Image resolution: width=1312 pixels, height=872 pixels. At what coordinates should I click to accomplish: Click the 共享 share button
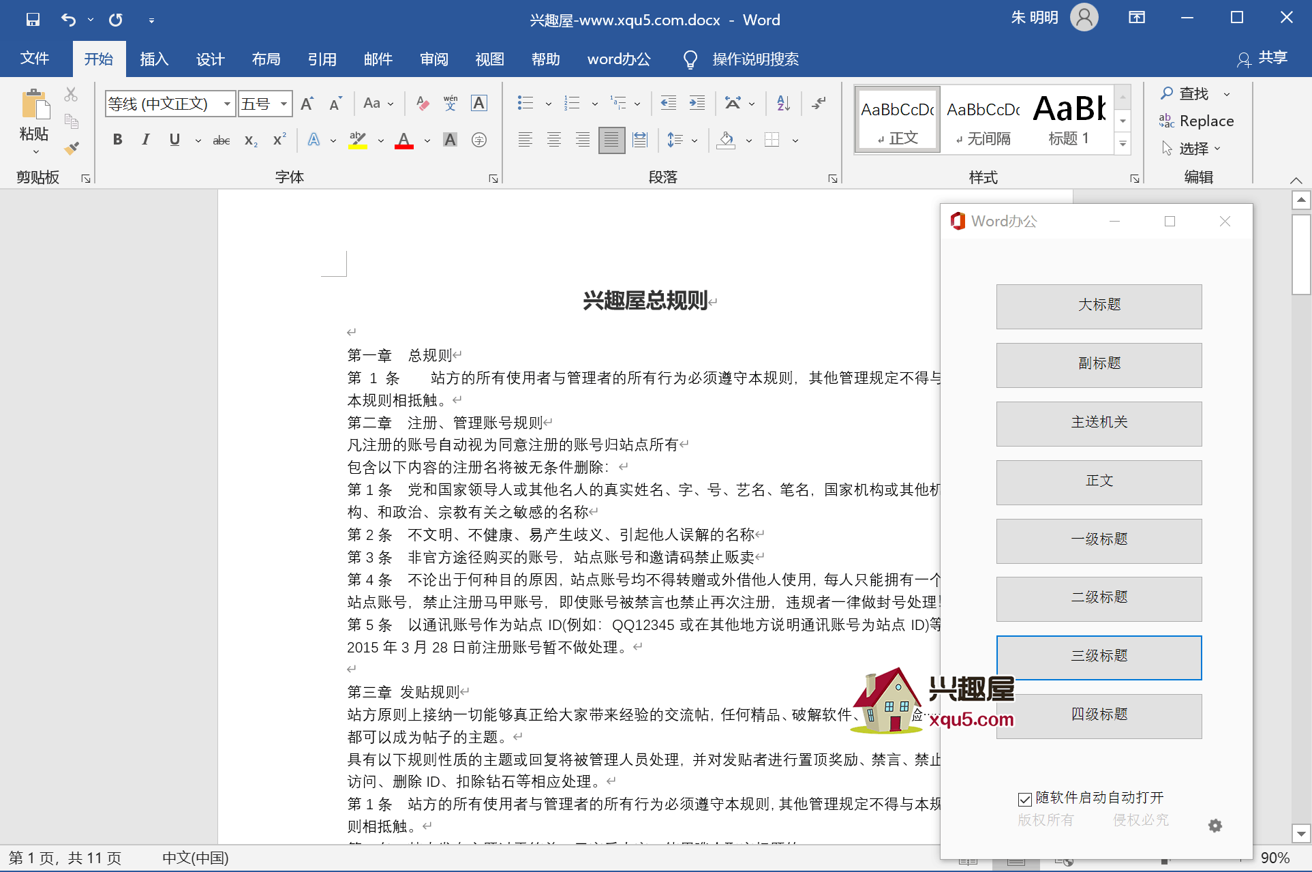coord(1262,58)
